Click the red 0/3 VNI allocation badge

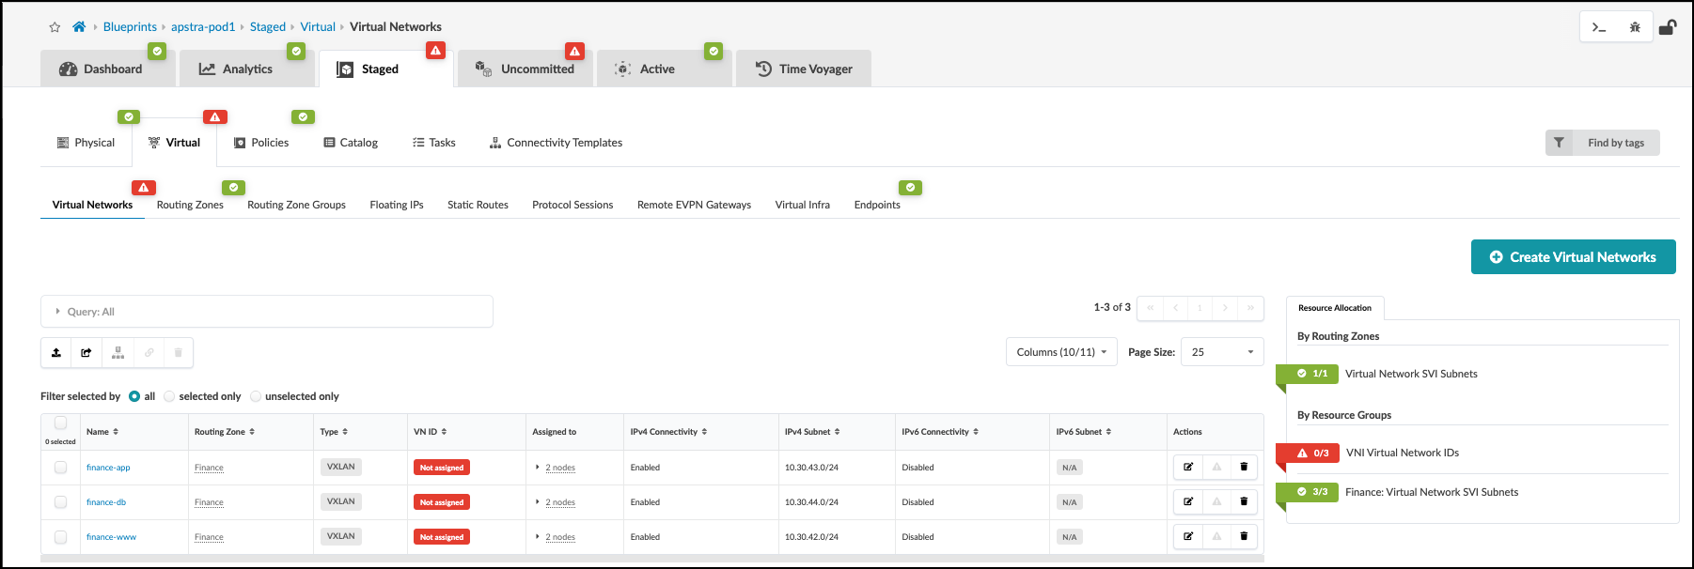click(x=1312, y=453)
